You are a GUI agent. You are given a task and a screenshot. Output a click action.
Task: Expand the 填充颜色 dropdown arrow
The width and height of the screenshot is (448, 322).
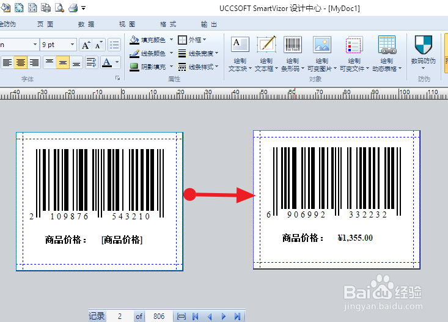(x=171, y=40)
